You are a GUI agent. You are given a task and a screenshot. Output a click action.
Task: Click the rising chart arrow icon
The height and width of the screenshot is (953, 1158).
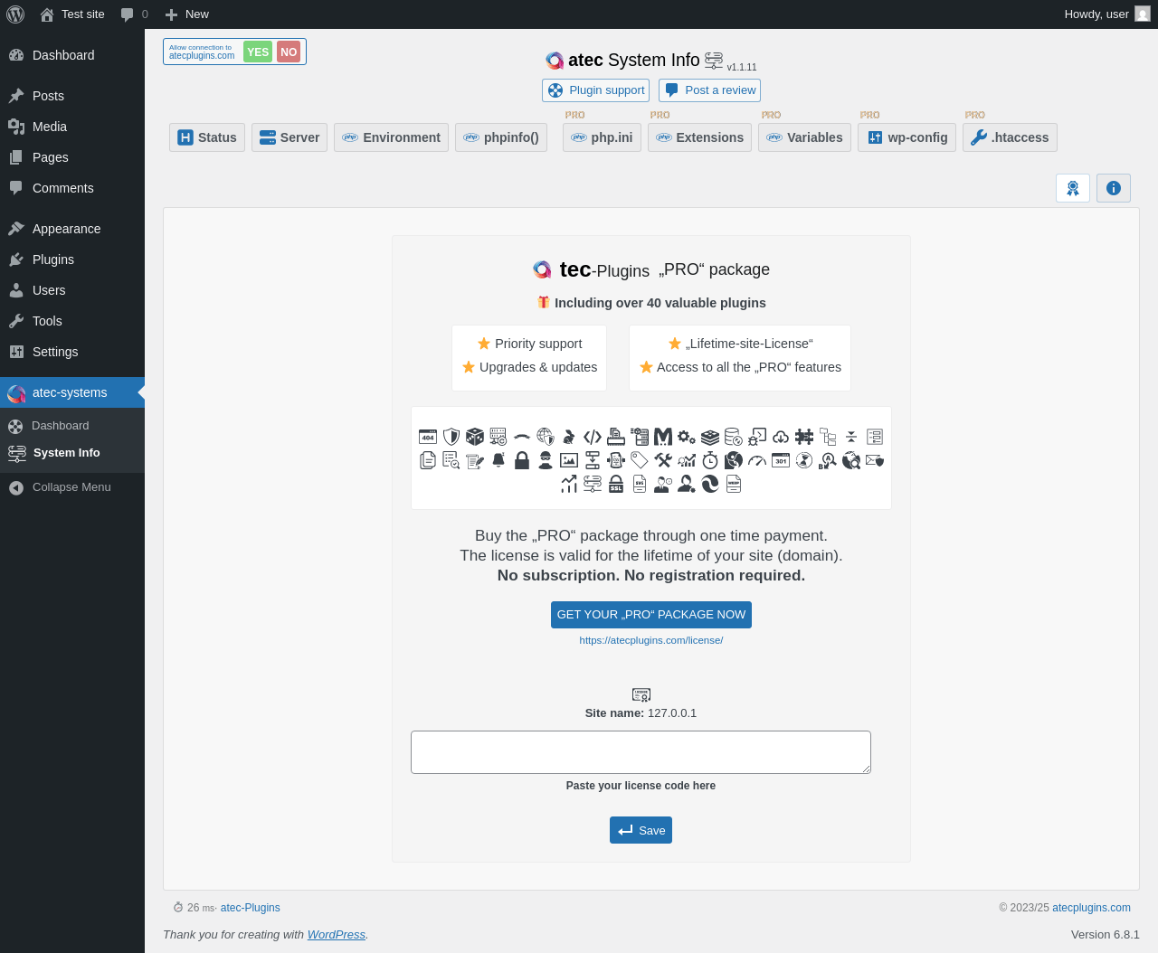click(x=569, y=484)
